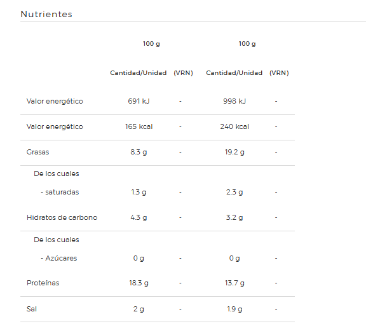Screen dimensions: 387x333
Task: Click the 19.2 g fat value
Action: [234, 152]
